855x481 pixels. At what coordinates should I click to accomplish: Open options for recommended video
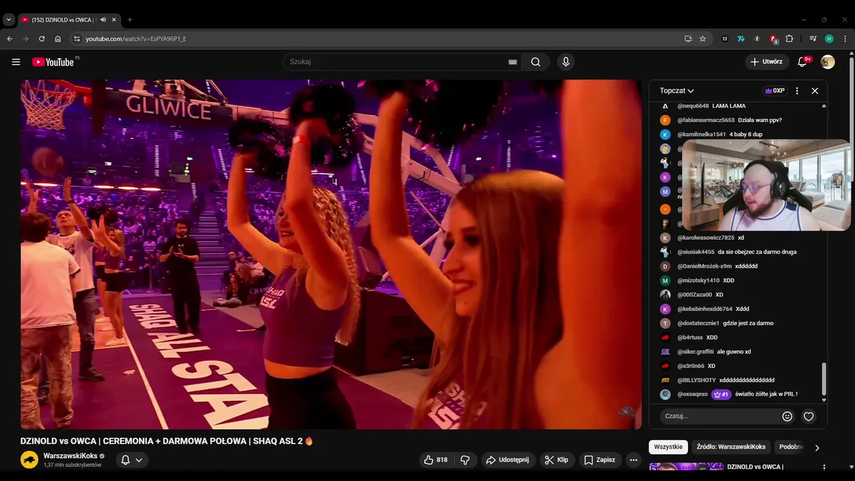(x=824, y=467)
